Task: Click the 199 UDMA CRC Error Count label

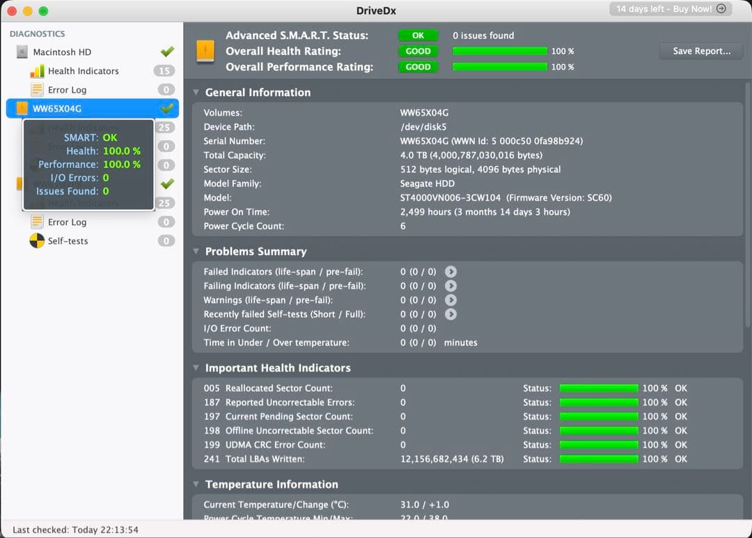Action: [x=265, y=445]
